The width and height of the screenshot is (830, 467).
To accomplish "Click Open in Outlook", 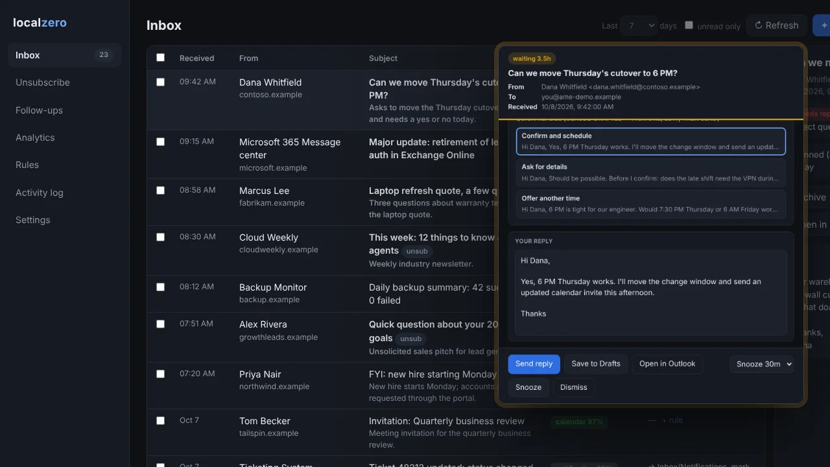I will point(667,364).
